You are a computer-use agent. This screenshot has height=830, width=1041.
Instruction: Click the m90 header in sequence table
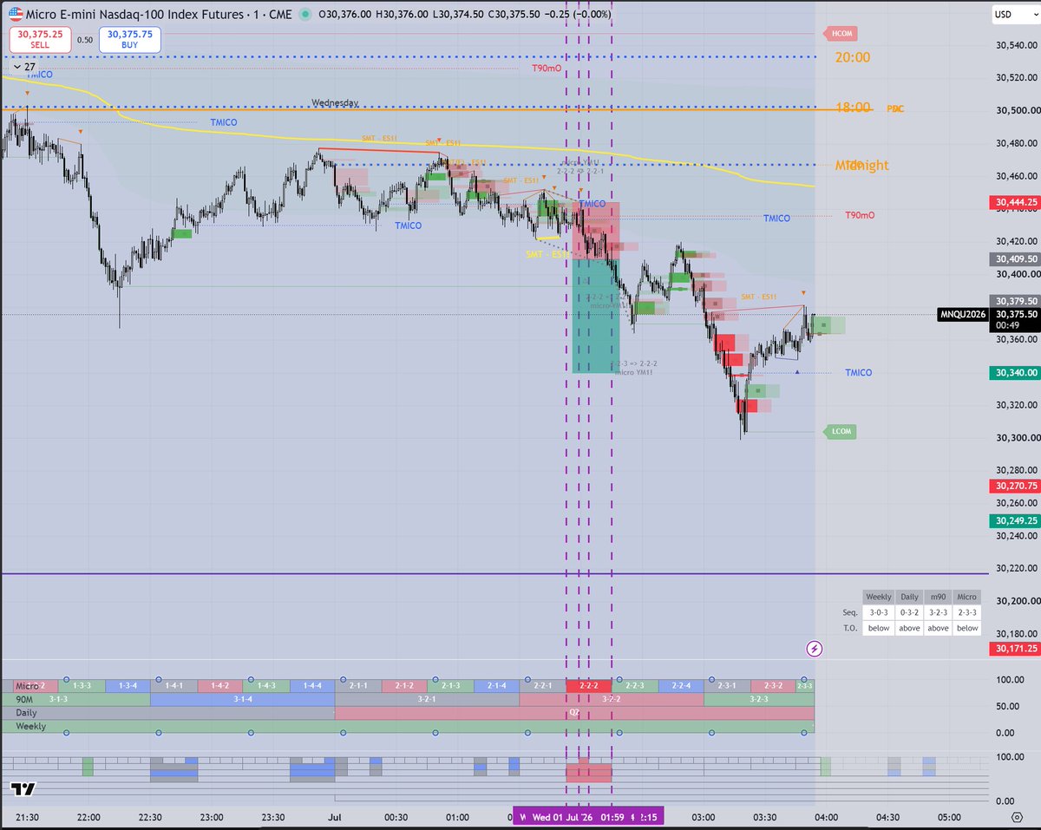pyautogui.click(x=939, y=597)
